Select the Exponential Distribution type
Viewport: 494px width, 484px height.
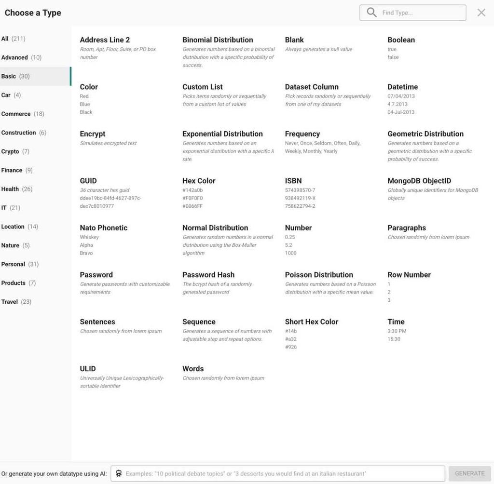(x=222, y=134)
